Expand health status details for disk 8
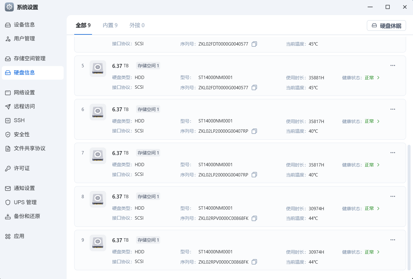 (378, 208)
